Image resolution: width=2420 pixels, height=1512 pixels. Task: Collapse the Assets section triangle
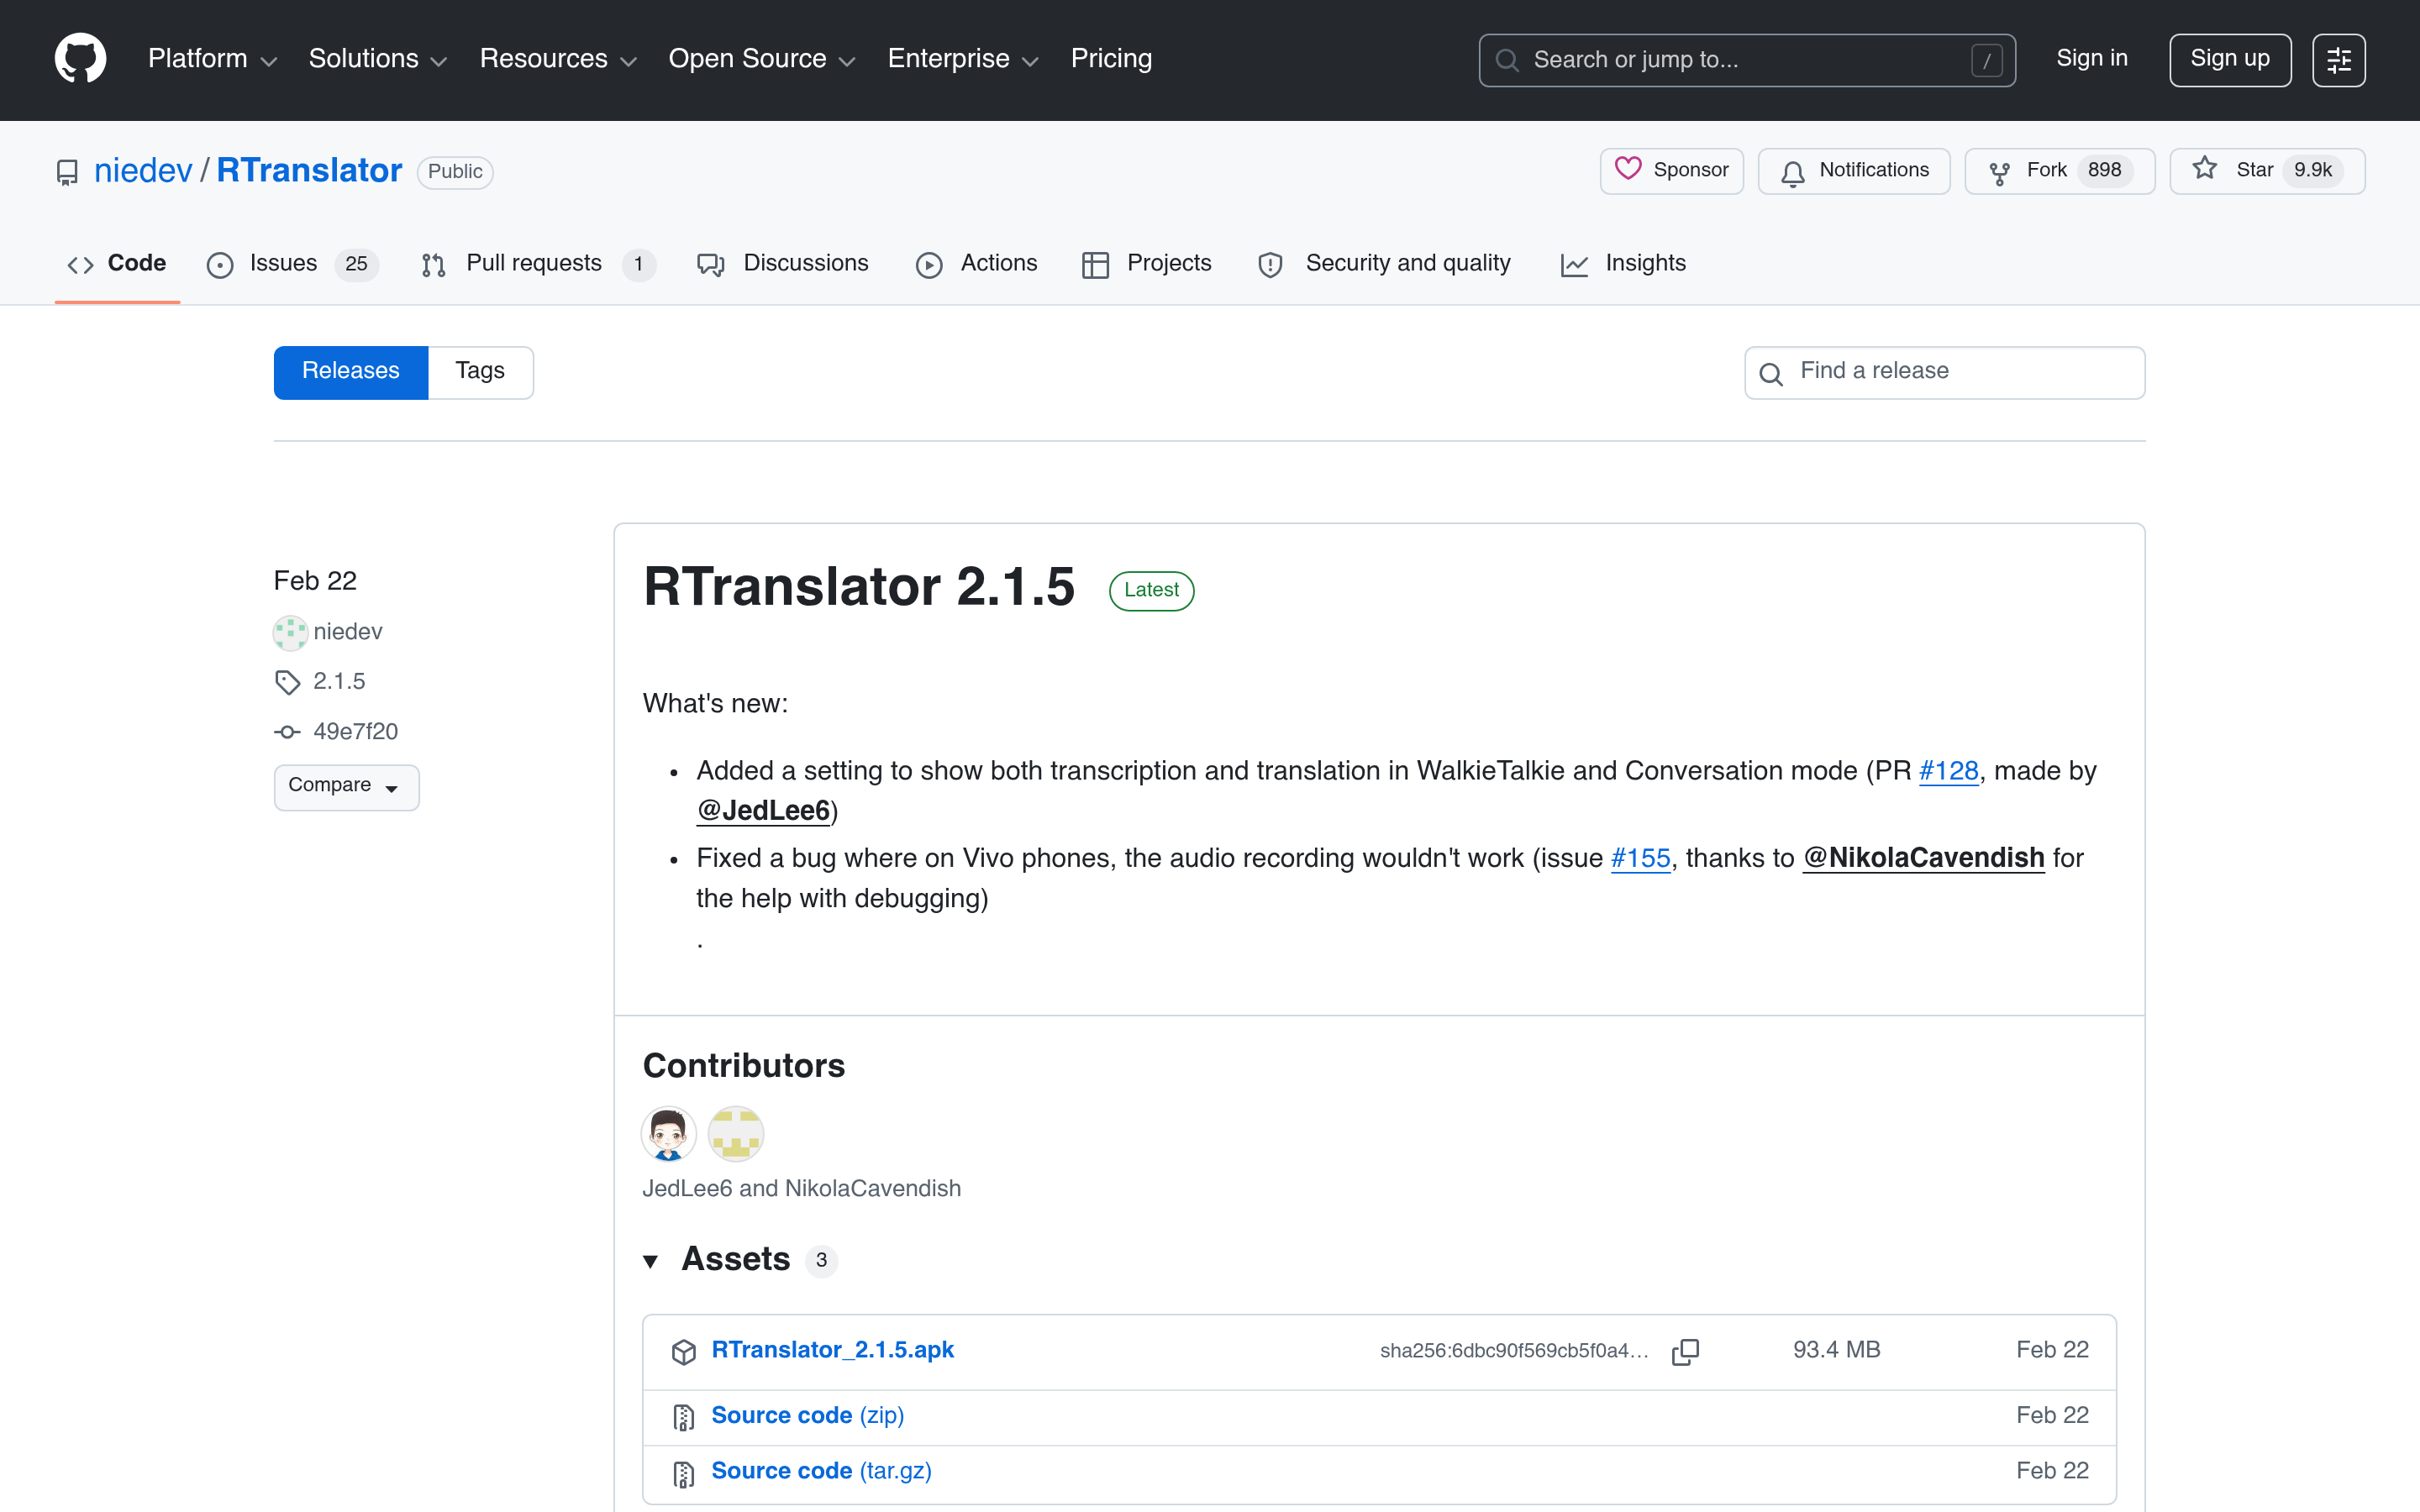click(x=651, y=1261)
